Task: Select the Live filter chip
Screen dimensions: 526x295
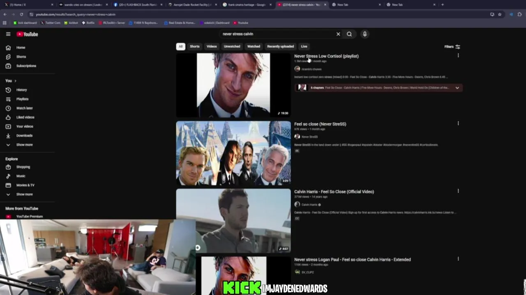Action: coord(304,46)
